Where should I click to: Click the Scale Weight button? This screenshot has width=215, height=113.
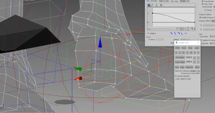[180, 62]
